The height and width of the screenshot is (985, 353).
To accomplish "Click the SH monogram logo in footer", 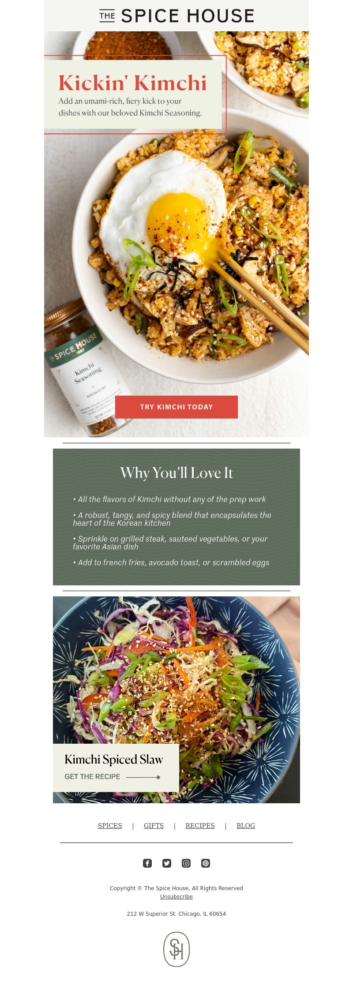I will pyautogui.click(x=176, y=949).
